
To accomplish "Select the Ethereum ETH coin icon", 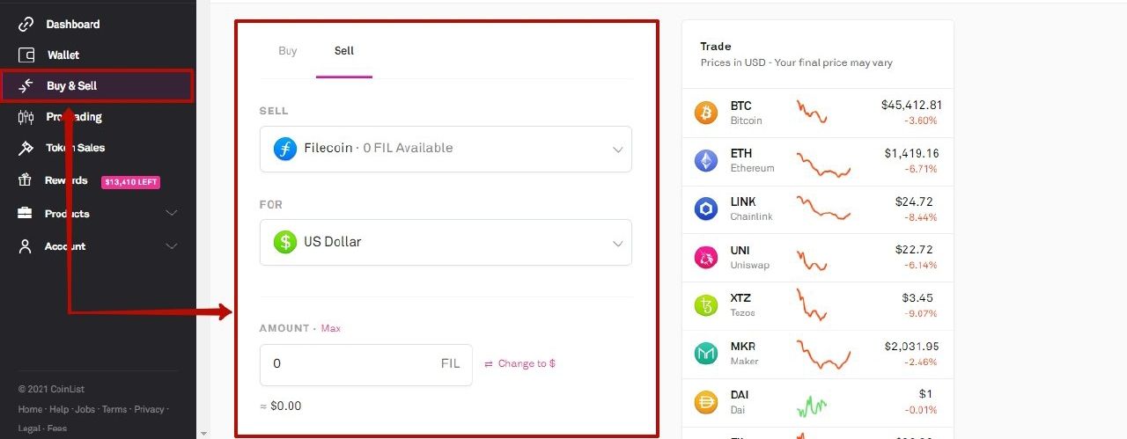I will [x=706, y=160].
